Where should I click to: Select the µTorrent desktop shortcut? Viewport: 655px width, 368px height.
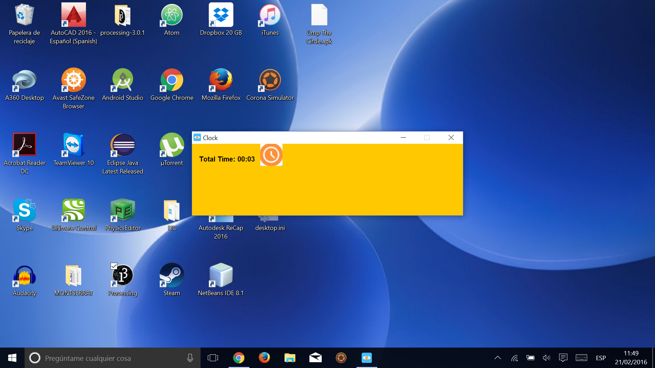point(172,145)
